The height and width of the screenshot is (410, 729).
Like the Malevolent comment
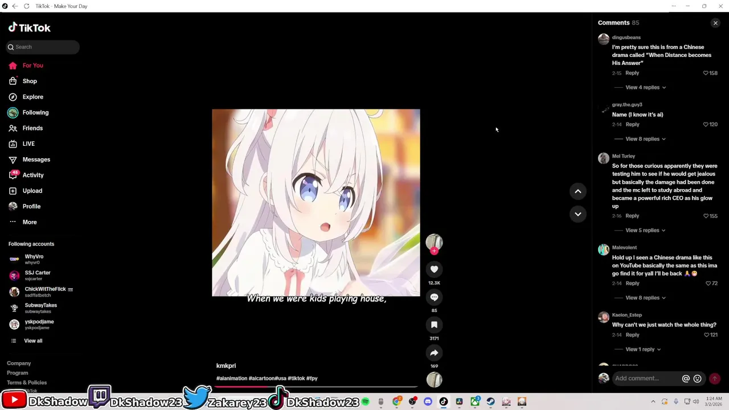[x=708, y=283]
